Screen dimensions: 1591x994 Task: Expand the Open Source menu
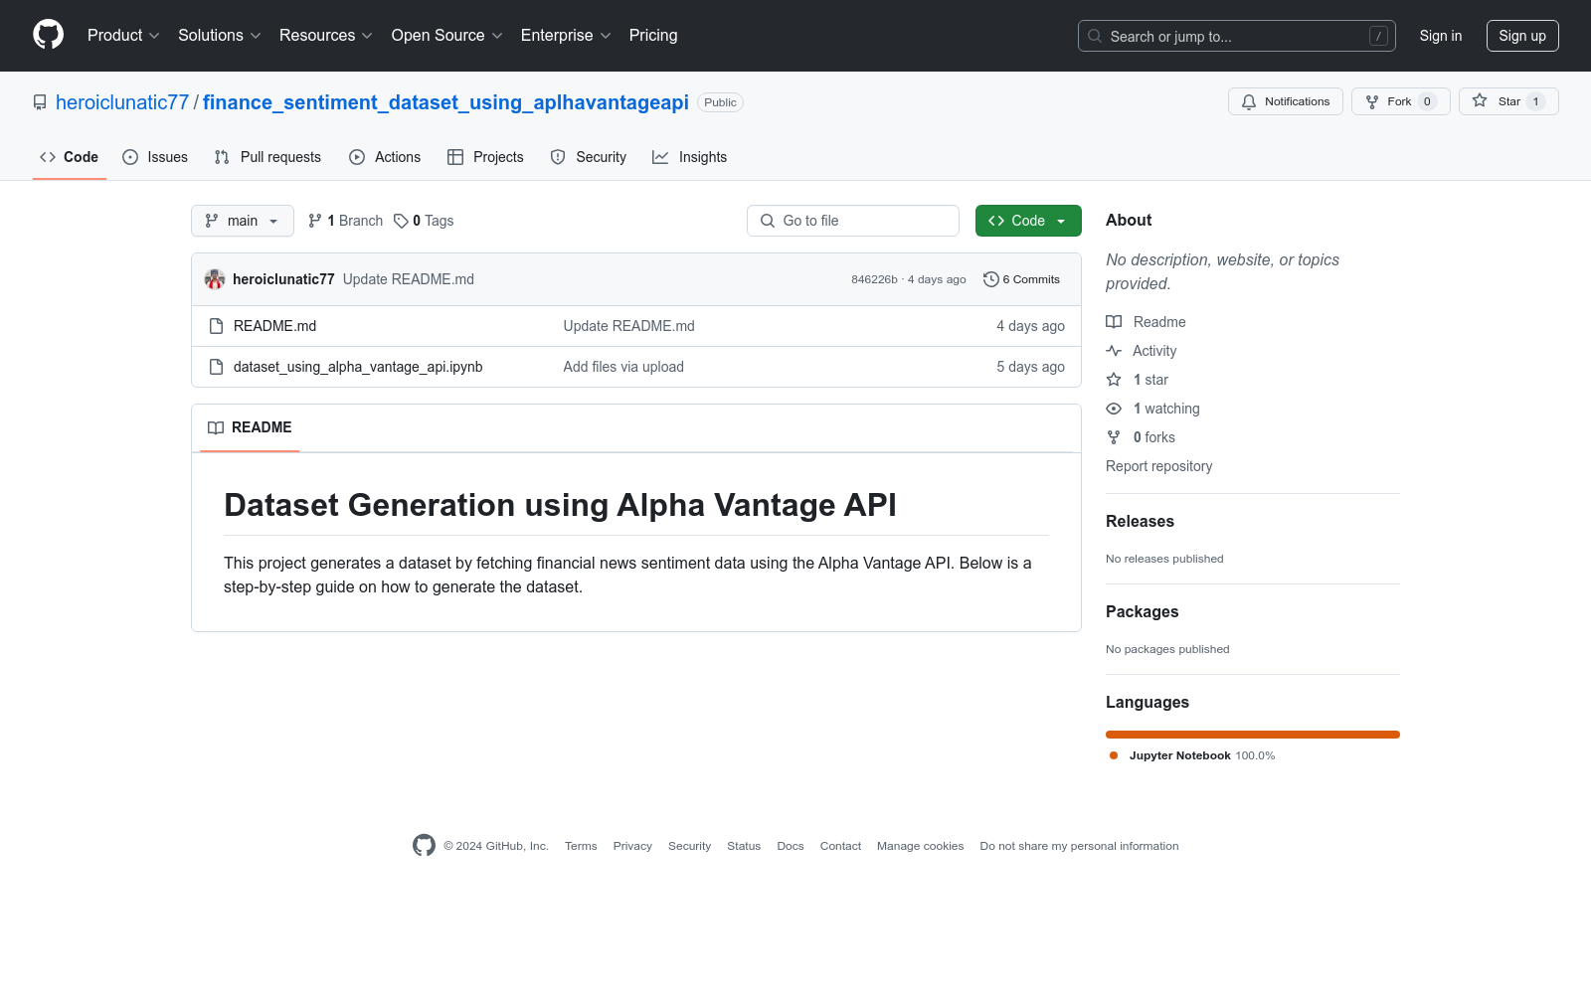[447, 35]
